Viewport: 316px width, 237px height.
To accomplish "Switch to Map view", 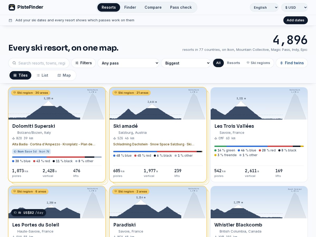I will tap(64, 75).
